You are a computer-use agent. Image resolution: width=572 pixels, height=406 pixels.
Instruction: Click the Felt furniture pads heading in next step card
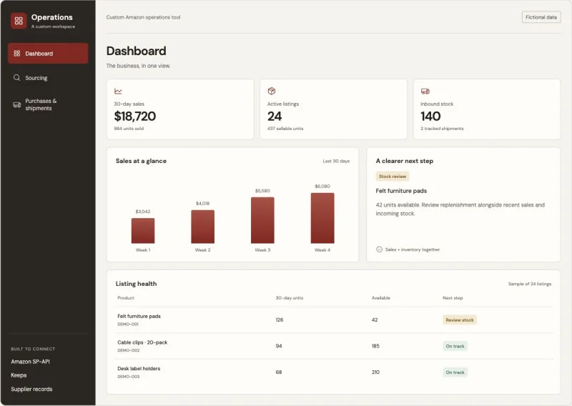(x=401, y=191)
